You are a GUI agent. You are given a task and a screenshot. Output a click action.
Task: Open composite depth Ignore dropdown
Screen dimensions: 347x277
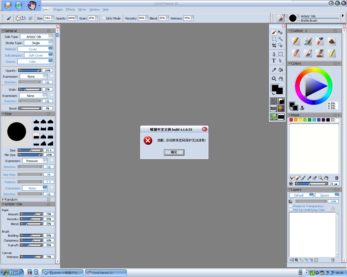(x=327, y=195)
